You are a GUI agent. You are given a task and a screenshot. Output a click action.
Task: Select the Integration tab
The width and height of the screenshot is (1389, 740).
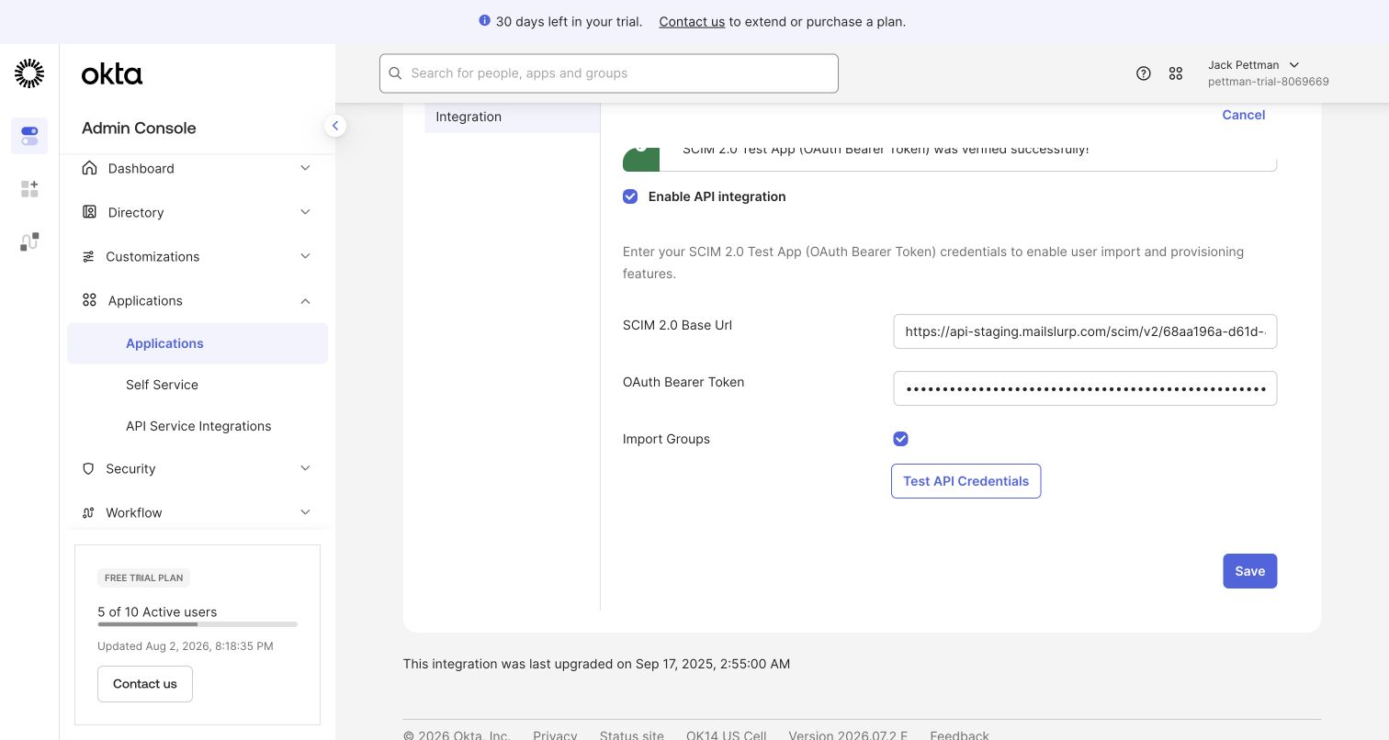point(512,117)
